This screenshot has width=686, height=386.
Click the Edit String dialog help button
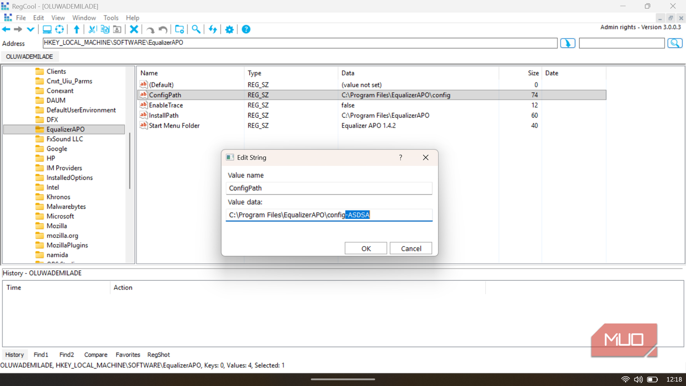[401, 157]
